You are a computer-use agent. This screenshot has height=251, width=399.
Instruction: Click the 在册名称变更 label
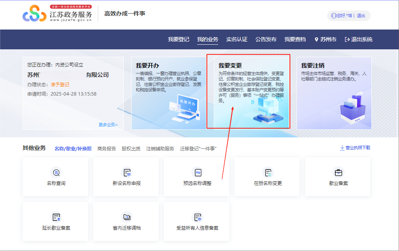pos(268,183)
